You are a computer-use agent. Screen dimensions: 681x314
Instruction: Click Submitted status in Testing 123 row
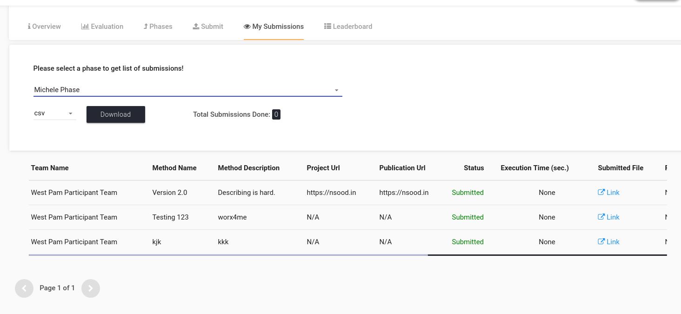click(467, 217)
